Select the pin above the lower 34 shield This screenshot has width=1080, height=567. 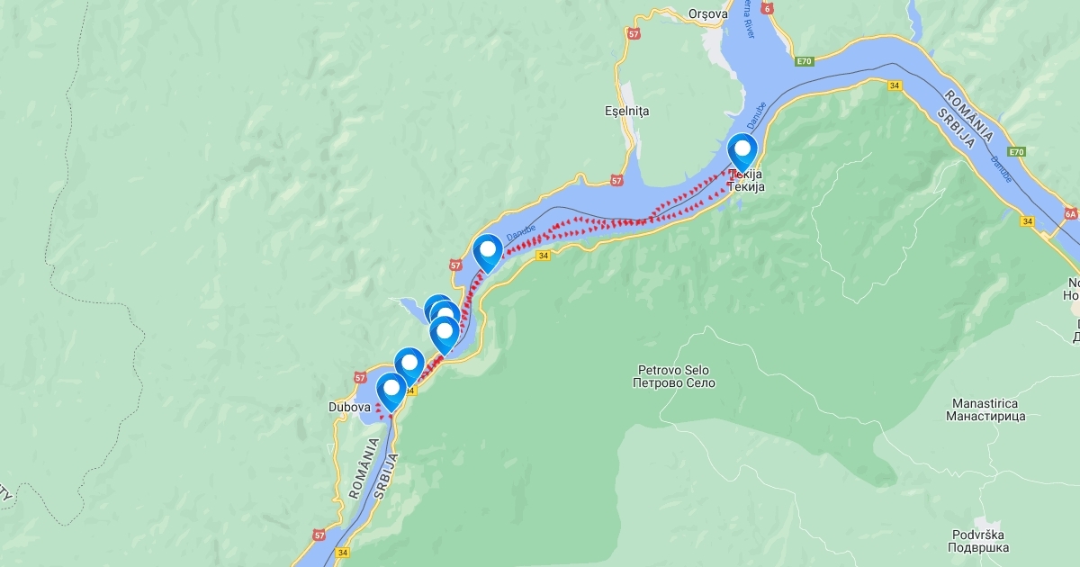pyautogui.click(x=409, y=365)
